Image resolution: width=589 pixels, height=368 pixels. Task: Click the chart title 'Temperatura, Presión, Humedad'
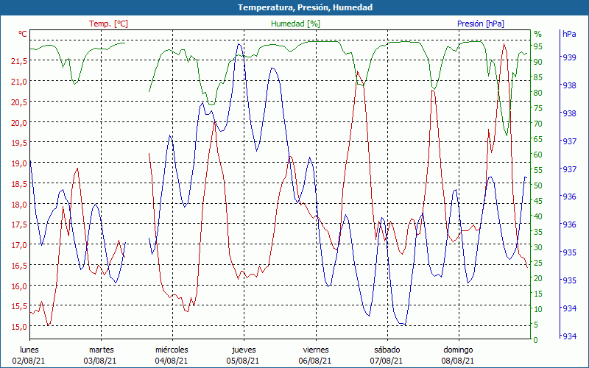305,7
